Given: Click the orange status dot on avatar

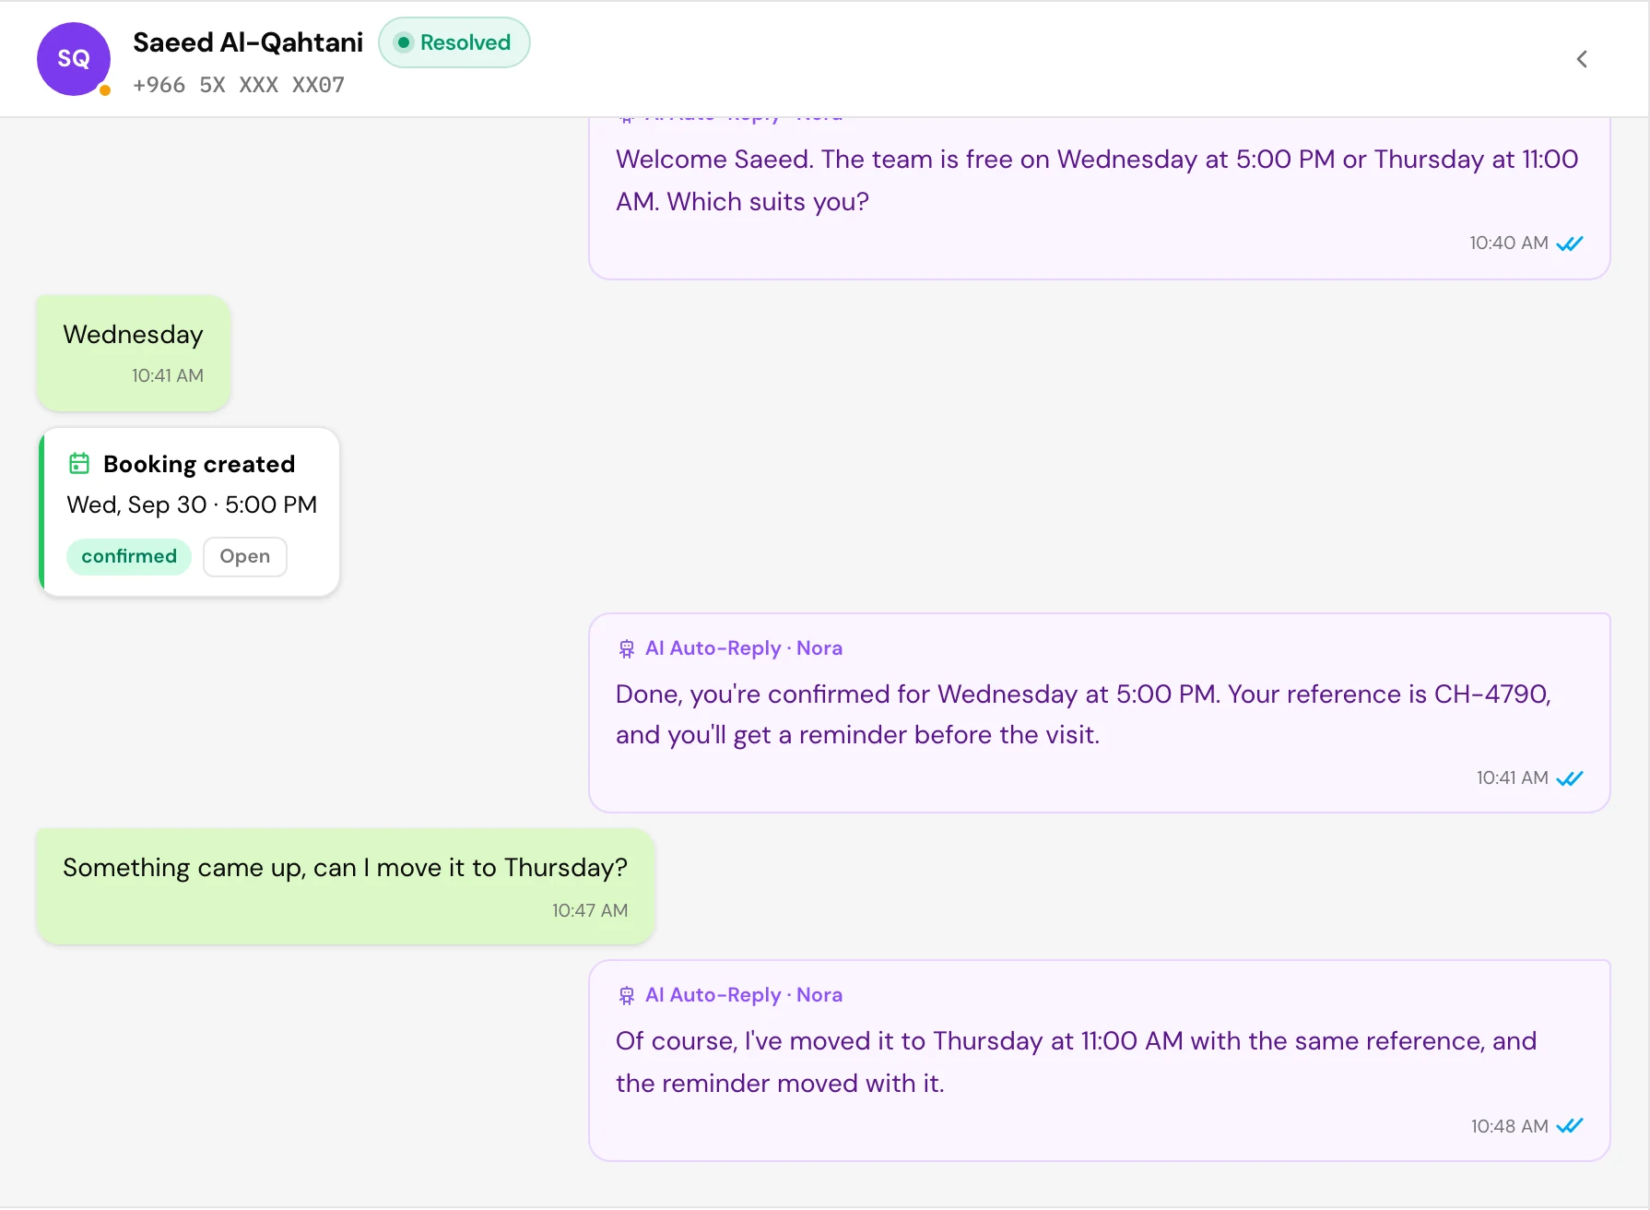Looking at the screenshot, I should click(x=105, y=89).
